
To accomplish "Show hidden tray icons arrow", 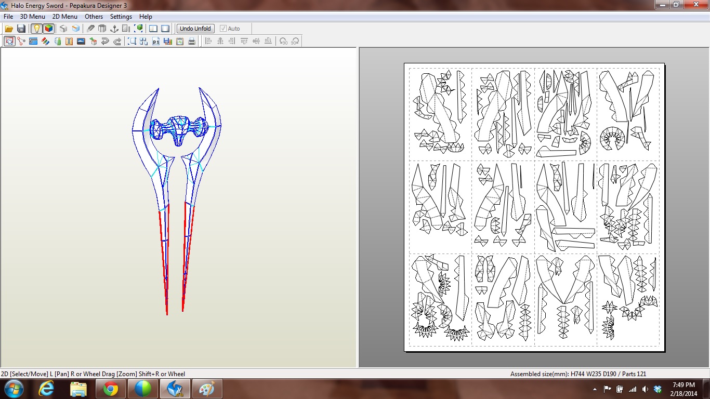I will tap(595, 389).
